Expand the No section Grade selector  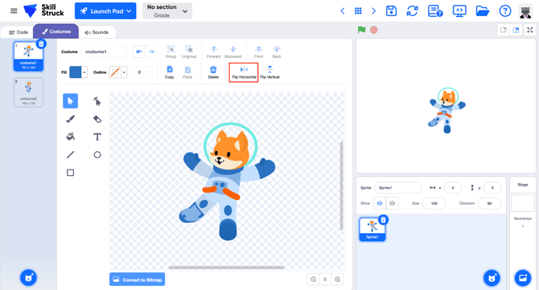[x=167, y=11]
